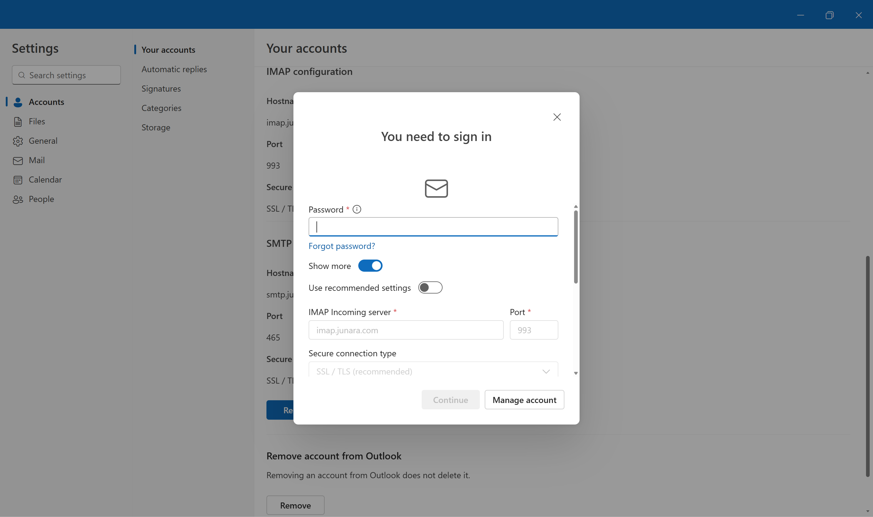This screenshot has height=517, width=873.
Task: Click the People sidebar icon
Action: coord(18,199)
